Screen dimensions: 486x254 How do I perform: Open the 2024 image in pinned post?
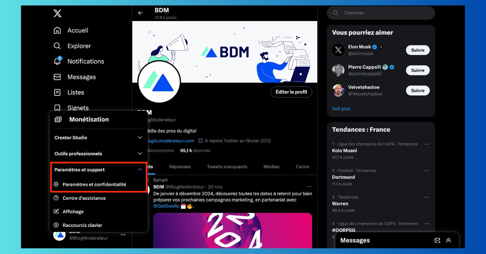coord(233,231)
